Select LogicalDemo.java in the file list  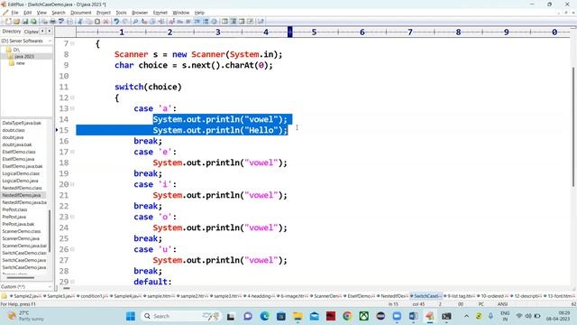(x=20, y=181)
